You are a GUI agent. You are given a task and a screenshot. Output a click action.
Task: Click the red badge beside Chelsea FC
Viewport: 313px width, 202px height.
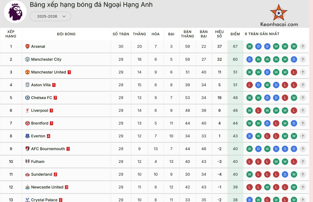pos(55,98)
